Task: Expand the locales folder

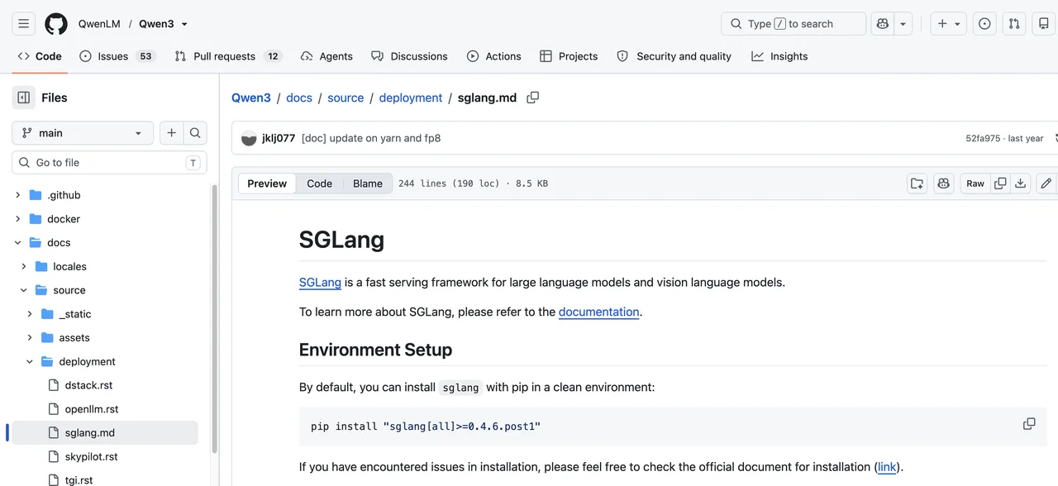Action: coord(24,267)
